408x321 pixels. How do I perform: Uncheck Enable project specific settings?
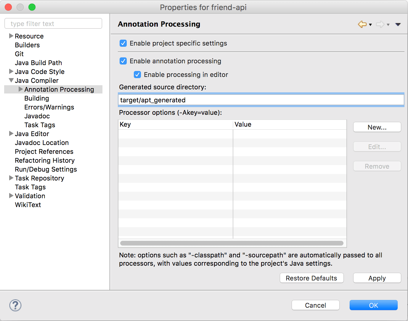point(123,43)
